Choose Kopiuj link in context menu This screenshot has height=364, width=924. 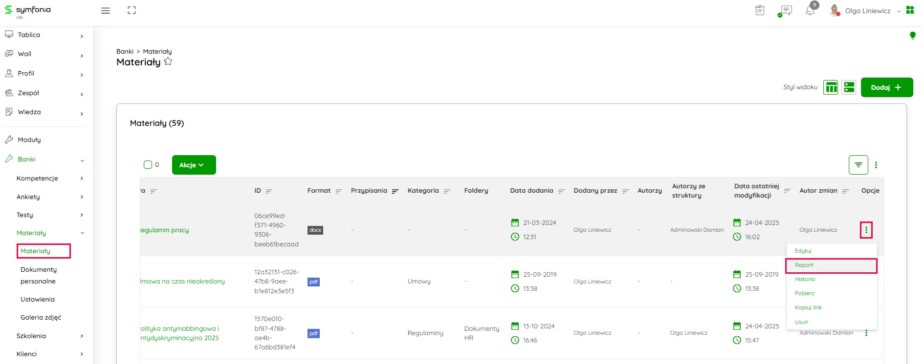808,308
